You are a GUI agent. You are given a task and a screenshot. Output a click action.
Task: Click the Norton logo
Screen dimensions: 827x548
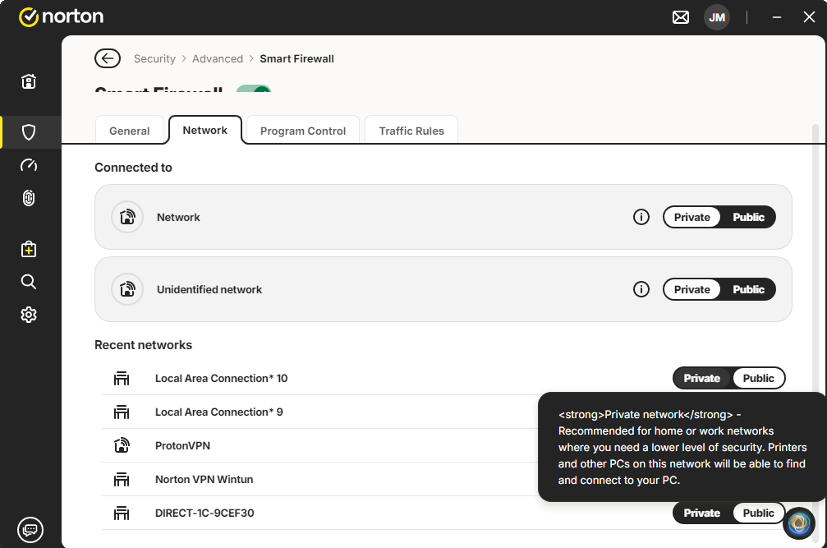point(61,17)
